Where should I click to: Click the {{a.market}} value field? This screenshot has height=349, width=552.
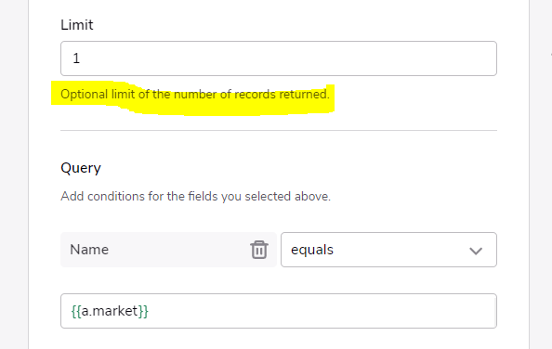(279, 311)
